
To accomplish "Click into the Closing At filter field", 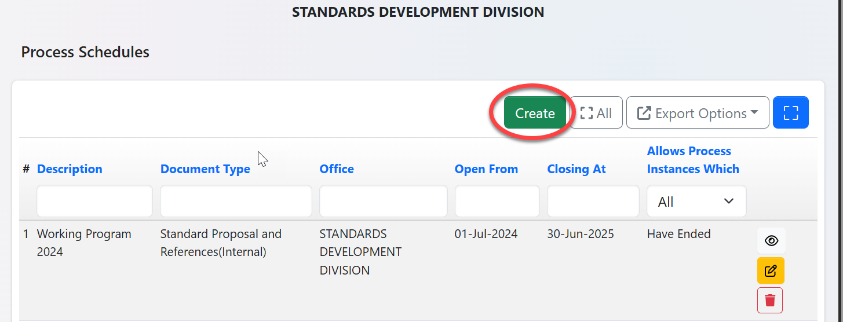I will coord(593,201).
